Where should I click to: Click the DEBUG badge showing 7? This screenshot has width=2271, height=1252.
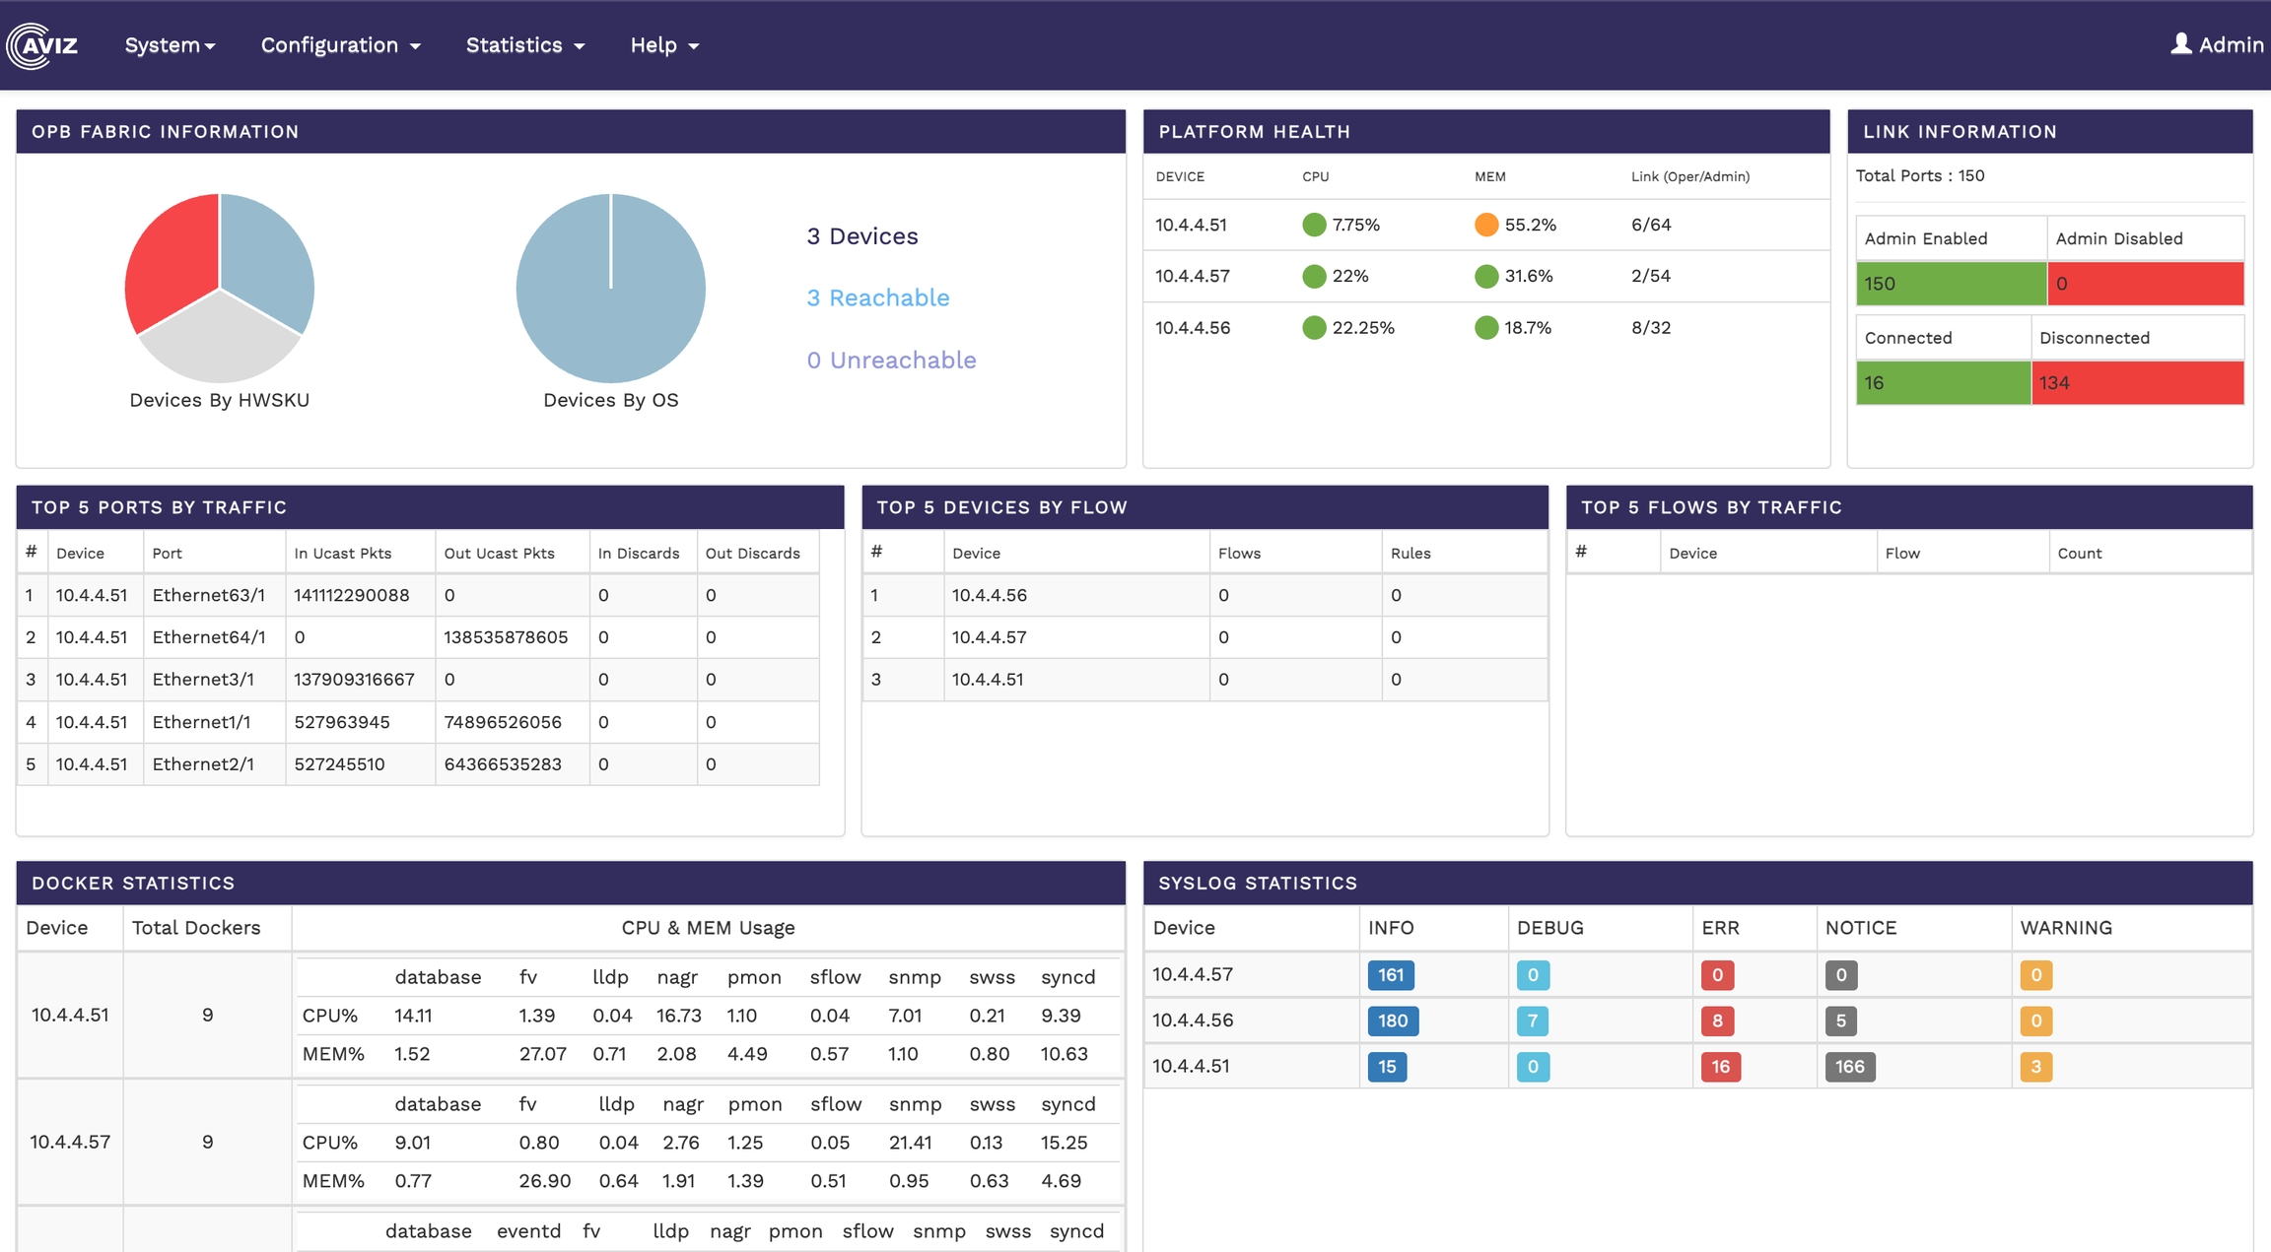pyautogui.click(x=1532, y=1021)
